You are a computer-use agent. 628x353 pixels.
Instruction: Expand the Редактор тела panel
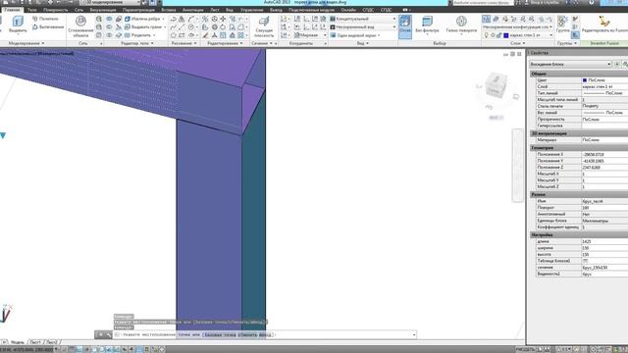tap(137, 43)
